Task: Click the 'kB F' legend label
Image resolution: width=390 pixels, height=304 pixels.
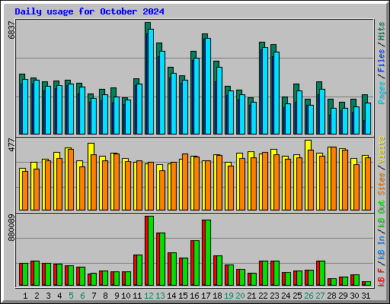Action: [x=382, y=277]
